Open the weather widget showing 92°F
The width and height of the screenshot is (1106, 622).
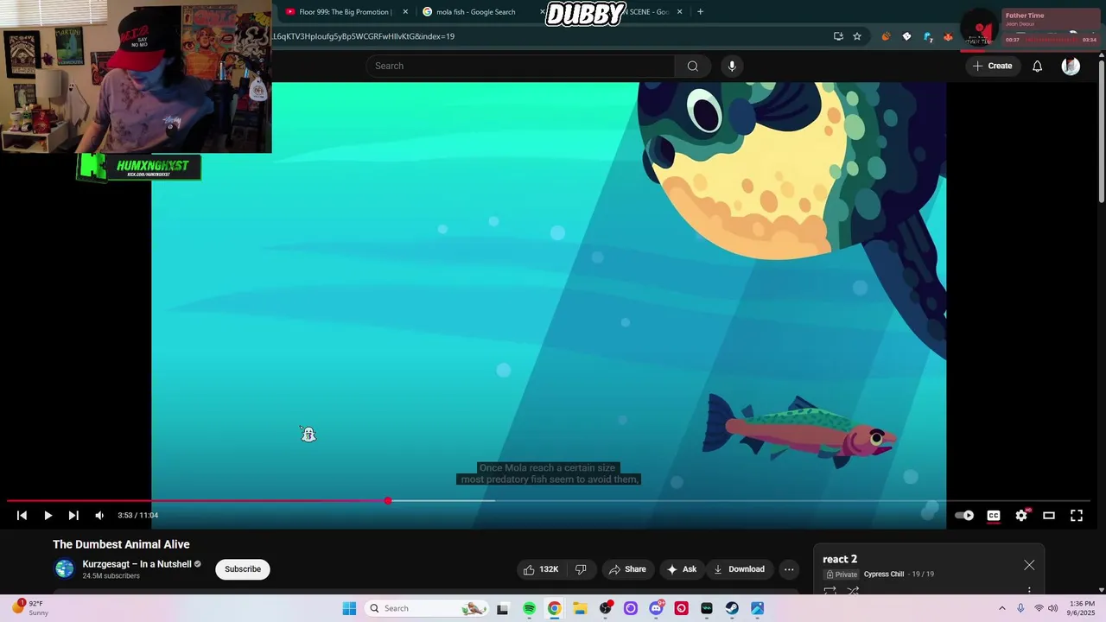pos(30,608)
